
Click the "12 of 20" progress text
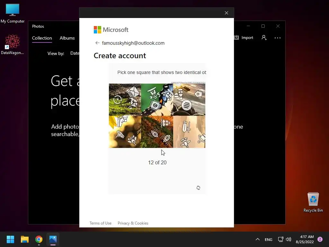157,162
